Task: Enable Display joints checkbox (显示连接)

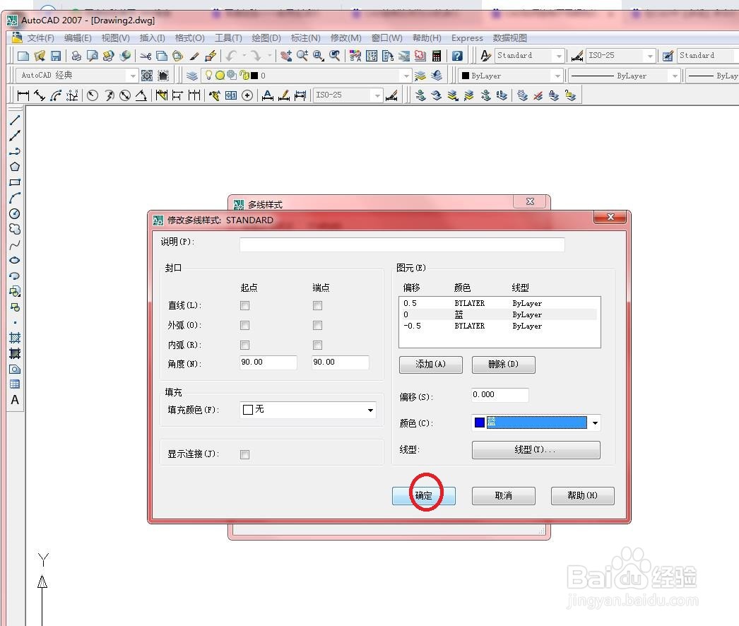Action: point(244,454)
